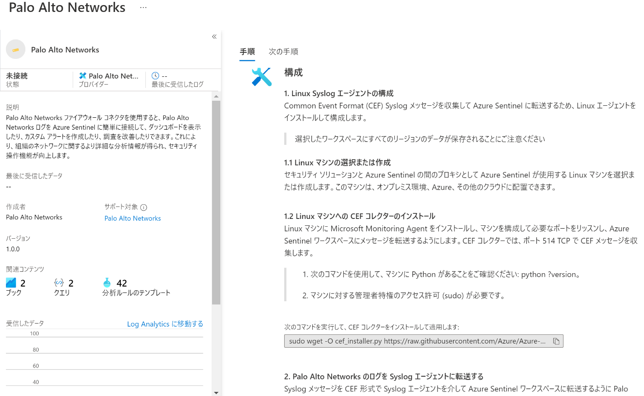Click the 説明 section label
The image size is (644, 396).
coord(12,107)
